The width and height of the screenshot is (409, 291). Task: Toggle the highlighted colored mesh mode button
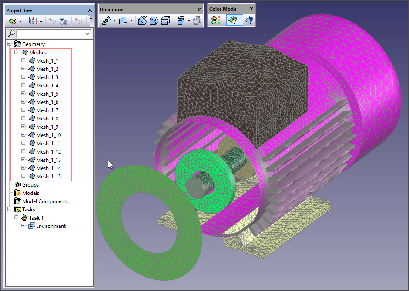[x=232, y=20]
